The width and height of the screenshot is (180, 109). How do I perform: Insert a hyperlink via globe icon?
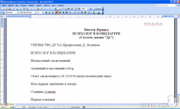(x=55, y=9)
